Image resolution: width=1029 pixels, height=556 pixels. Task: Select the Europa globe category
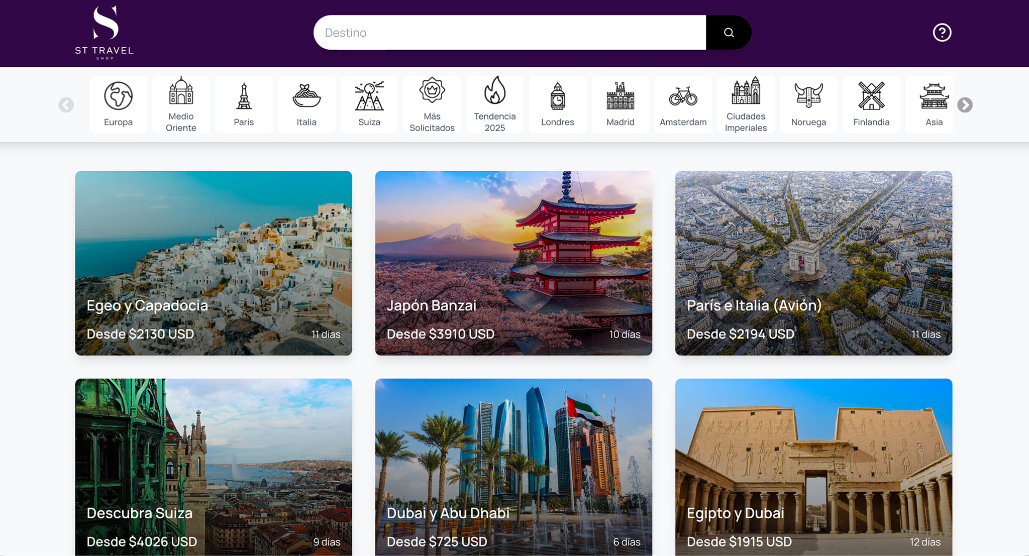118,104
